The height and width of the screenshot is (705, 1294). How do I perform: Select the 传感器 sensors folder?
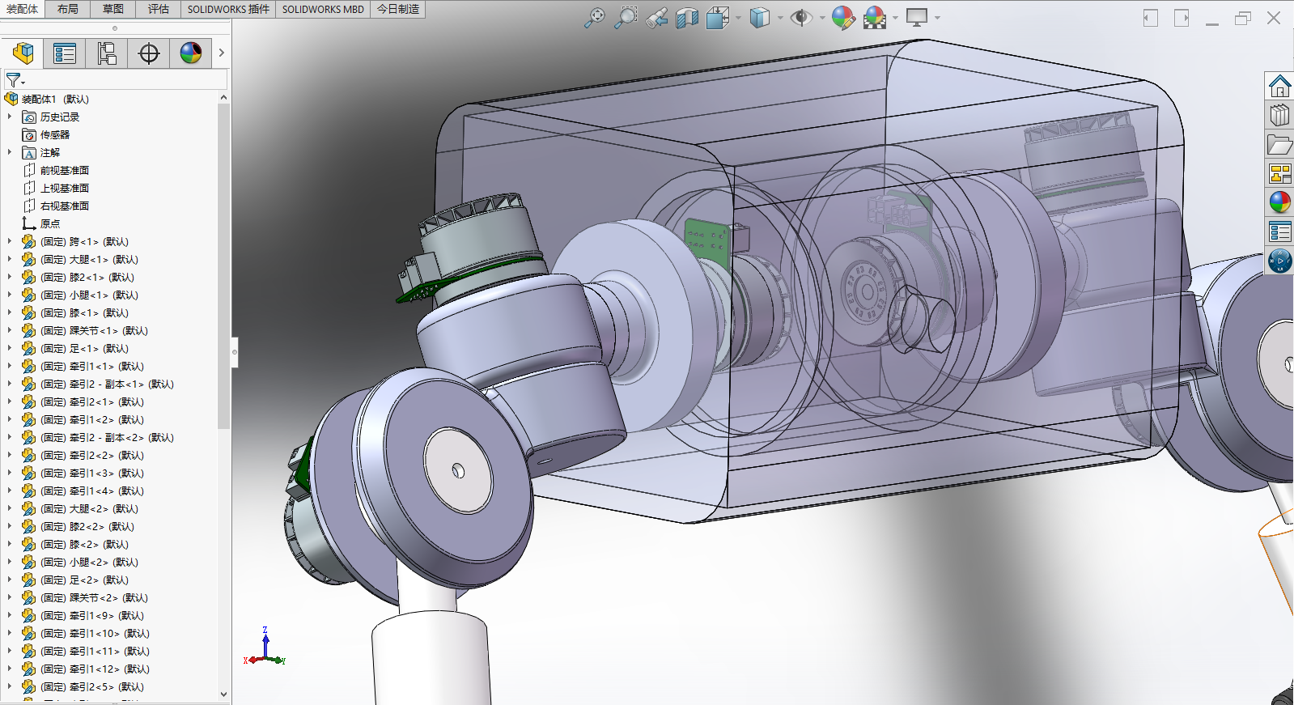coord(55,134)
